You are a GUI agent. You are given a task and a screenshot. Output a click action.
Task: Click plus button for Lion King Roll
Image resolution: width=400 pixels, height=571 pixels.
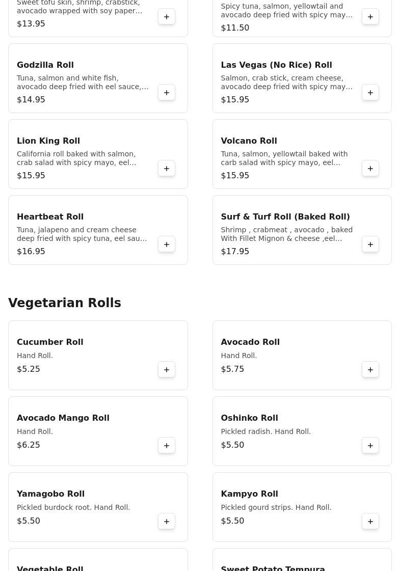click(x=167, y=169)
